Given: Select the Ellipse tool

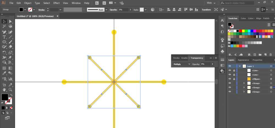Looking at the screenshot, I should pyautogui.click(x=4, y=42).
